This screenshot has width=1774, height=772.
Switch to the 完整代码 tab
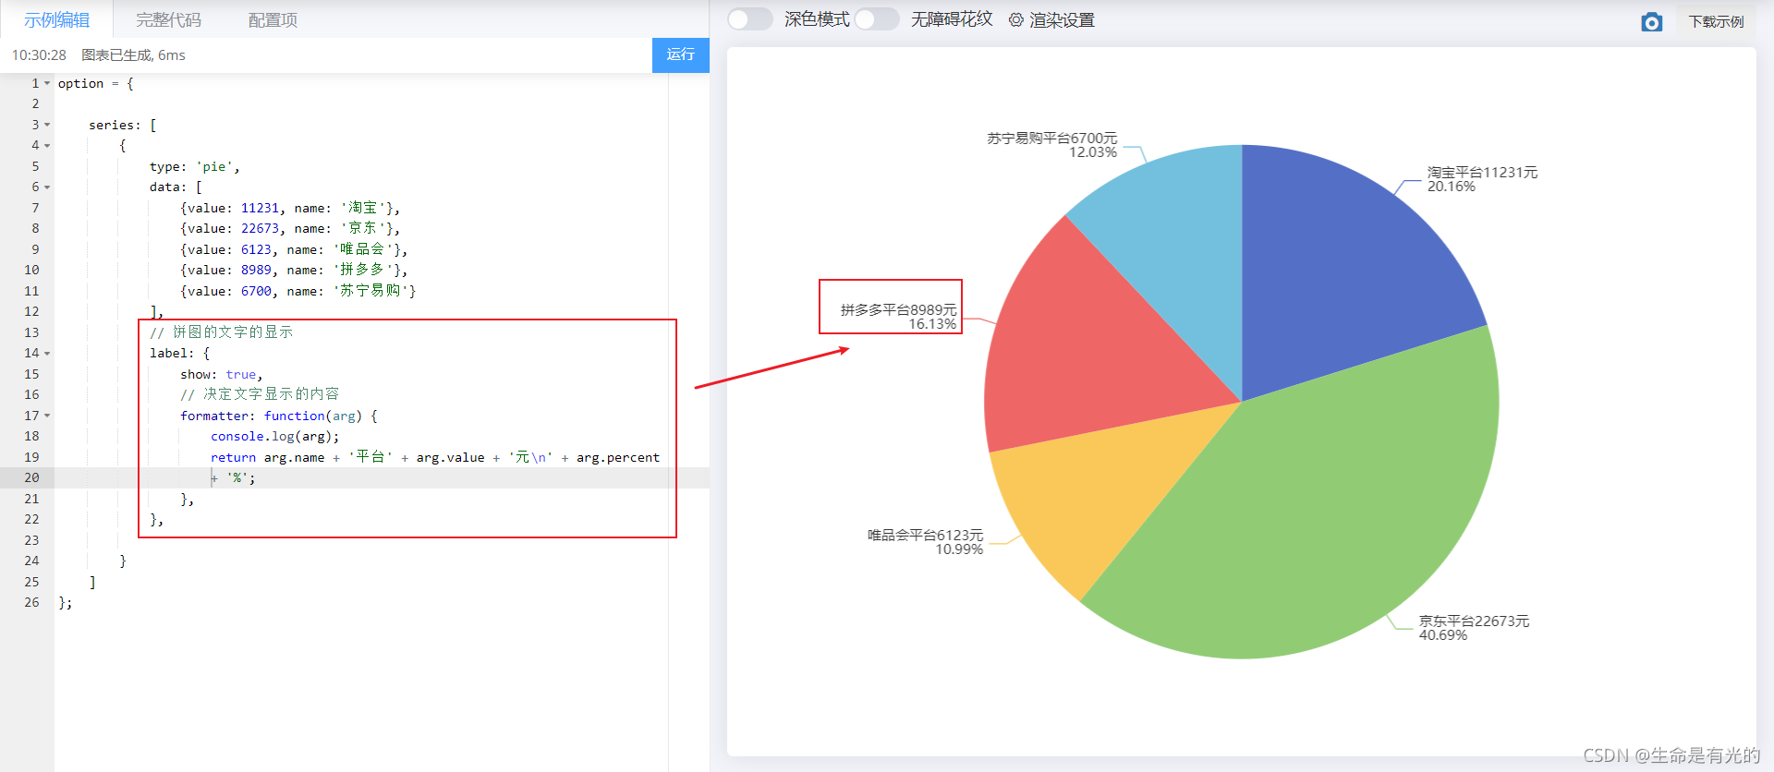(x=168, y=19)
